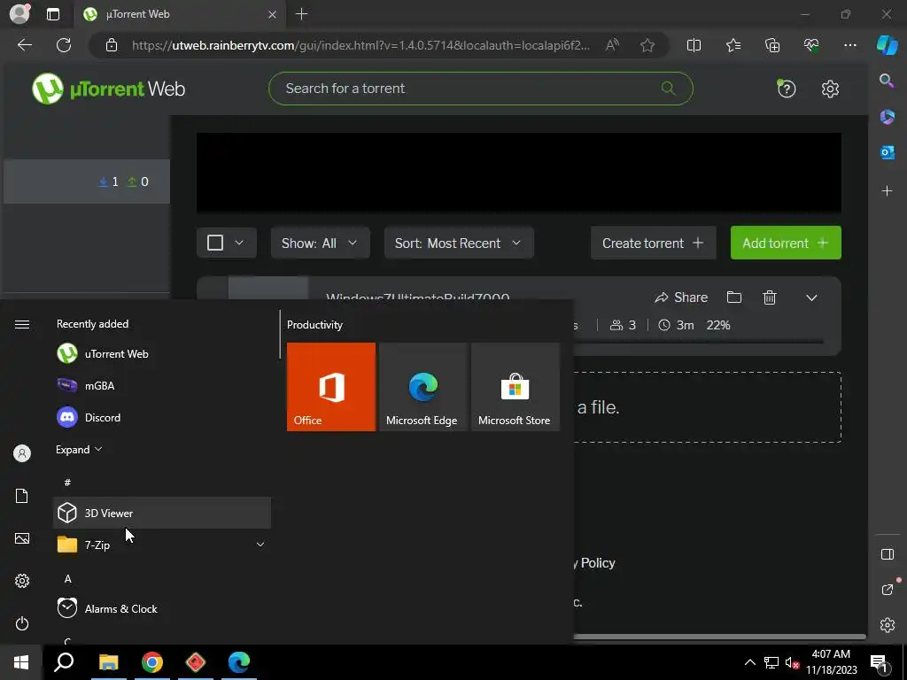907x680 pixels.
Task: Open uTorrent Web from Recently added
Action: (162, 354)
